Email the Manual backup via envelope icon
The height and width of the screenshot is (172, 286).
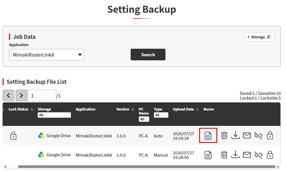247,155
